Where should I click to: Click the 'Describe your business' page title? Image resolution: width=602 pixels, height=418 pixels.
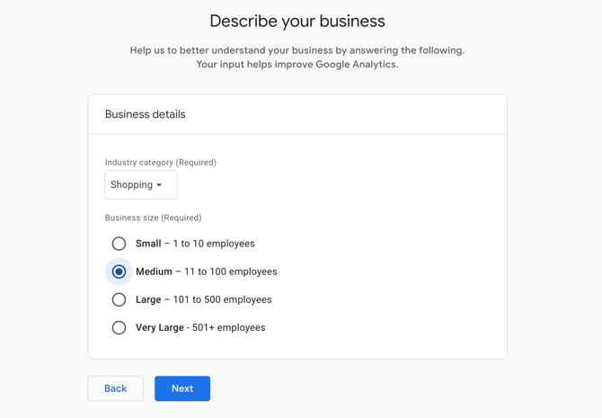pos(297,22)
